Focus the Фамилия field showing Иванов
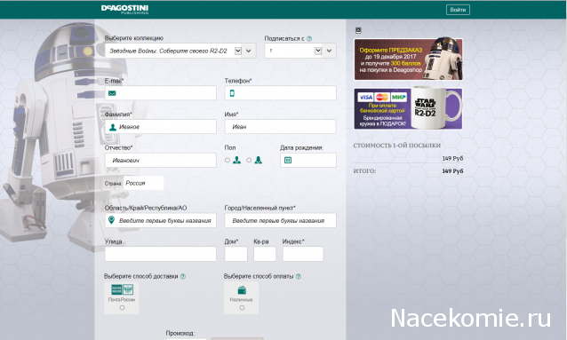567x340 pixels. [x=161, y=127]
